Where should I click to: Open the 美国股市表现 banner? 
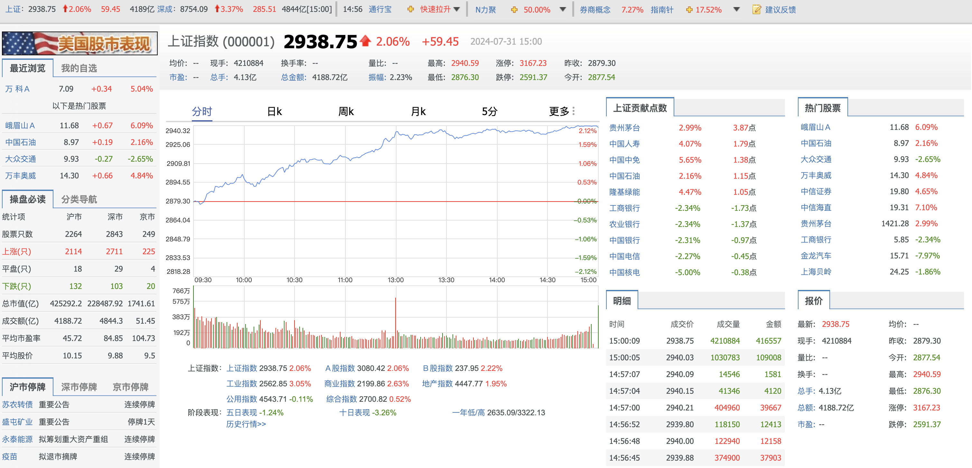click(79, 43)
